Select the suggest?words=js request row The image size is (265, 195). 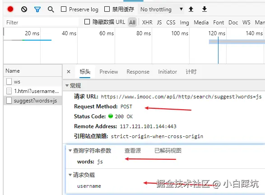pos(33,100)
